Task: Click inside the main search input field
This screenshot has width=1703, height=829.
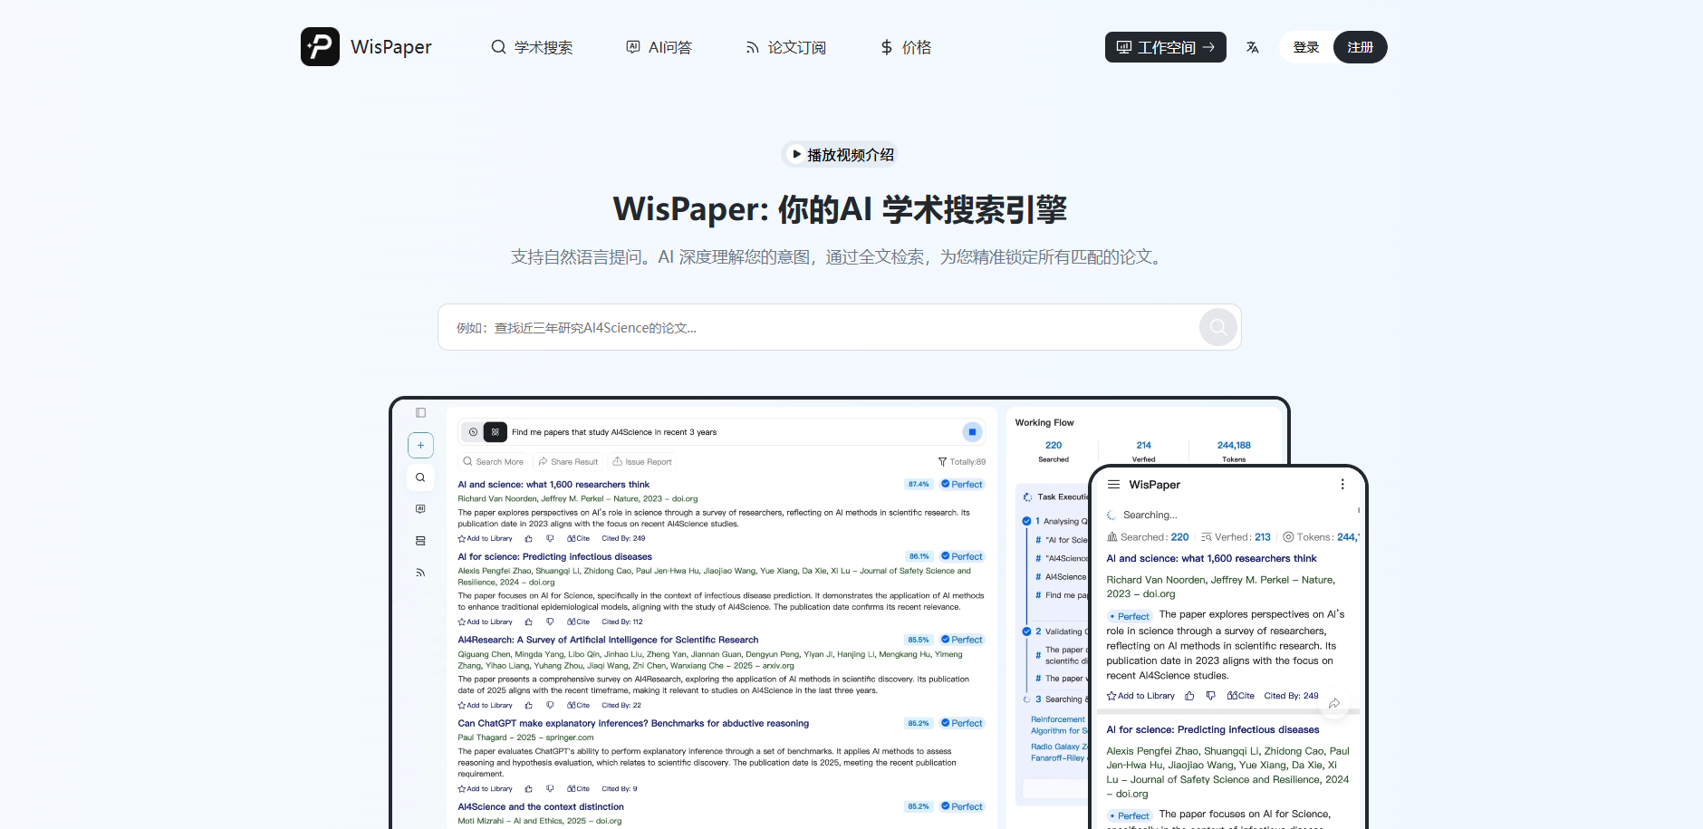Action: 815,327
